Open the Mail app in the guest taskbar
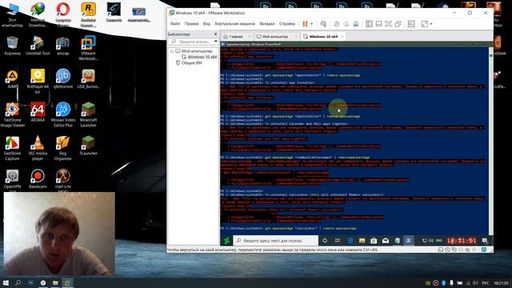Image resolution: width=512 pixels, height=288 pixels. [386, 241]
